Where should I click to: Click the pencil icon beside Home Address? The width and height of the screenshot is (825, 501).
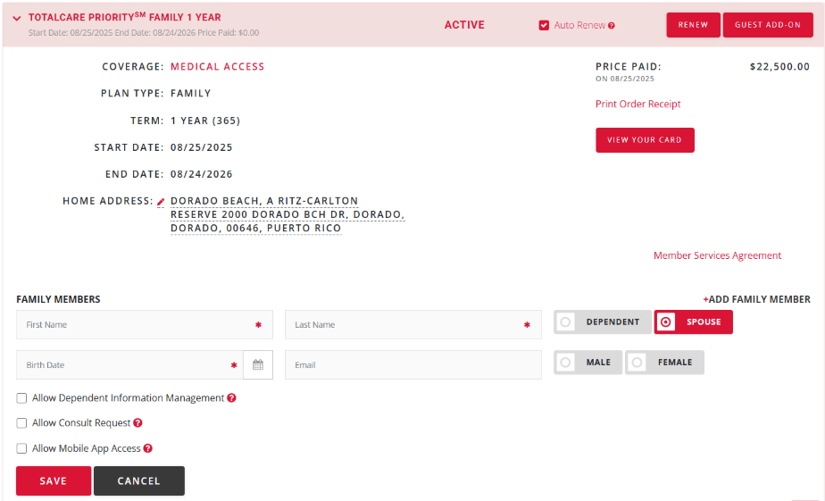(161, 203)
